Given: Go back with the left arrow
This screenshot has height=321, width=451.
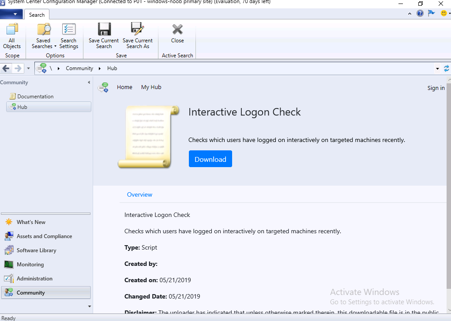Looking at the screenshot, I should [x=6, y=68].
